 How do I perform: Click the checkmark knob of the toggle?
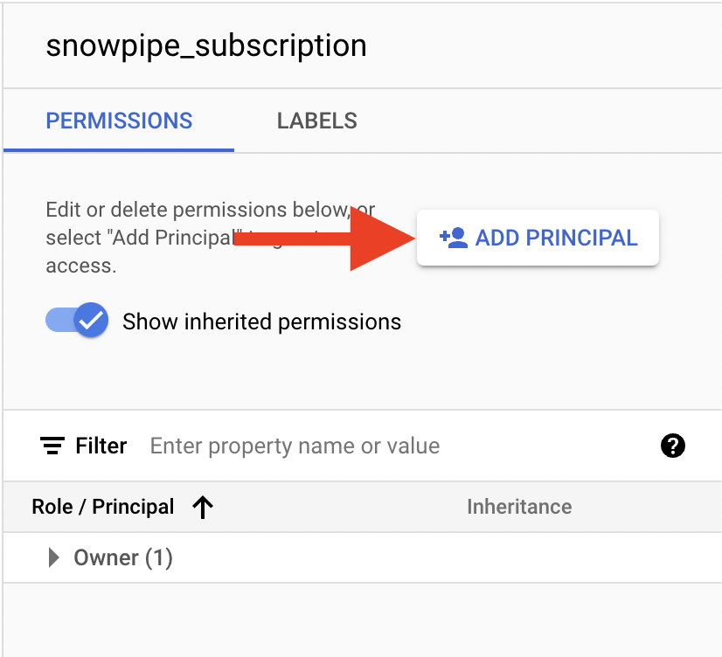tap(91, 321)
